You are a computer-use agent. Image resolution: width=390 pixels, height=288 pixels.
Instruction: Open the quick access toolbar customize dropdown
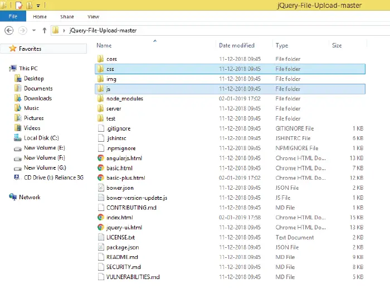(x=38, y=5)
